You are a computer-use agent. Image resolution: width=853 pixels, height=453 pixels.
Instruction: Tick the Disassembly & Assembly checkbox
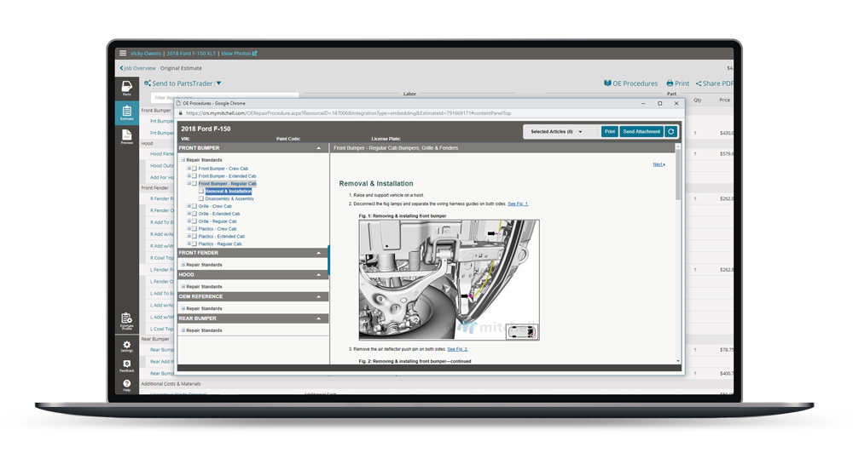click(x=201, y=198)
